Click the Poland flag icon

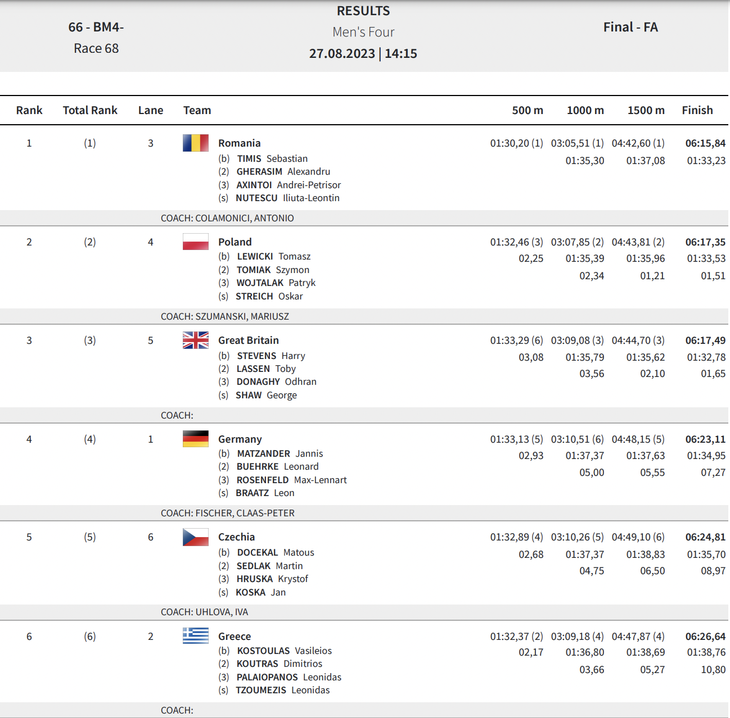195,242
